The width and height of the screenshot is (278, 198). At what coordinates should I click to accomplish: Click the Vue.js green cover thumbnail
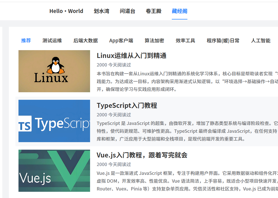click(x=54, y=171)
